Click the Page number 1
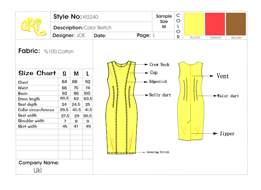The height and width of the screenshot is (190, 261). pyautogui.click(x=154, y=35)
